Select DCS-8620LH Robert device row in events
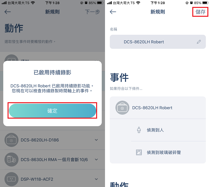The height and width of the screenshot is (187, 210). (158, 108)
